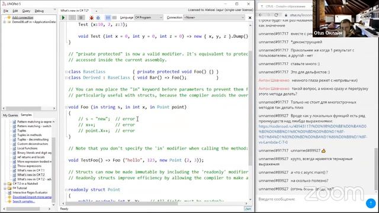Open the Interactive Regex Evaluator item
379x213 pixels.
click(x=30, y=193)
